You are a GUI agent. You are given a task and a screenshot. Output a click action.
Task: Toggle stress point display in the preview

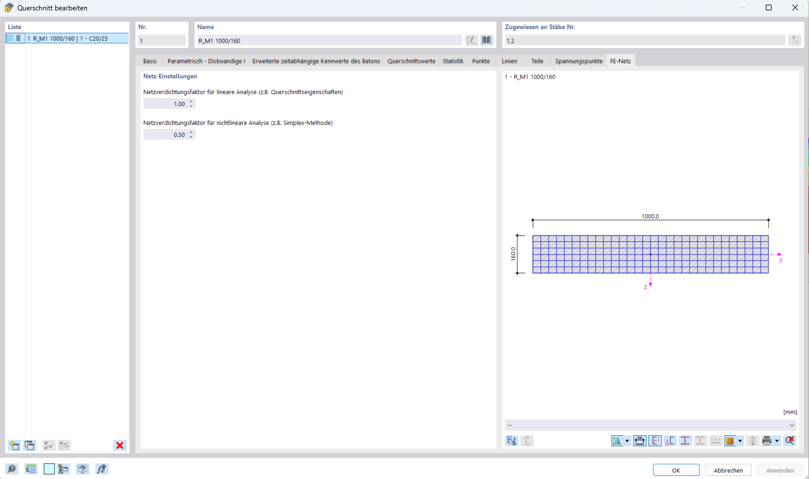[x=685, y=440]
